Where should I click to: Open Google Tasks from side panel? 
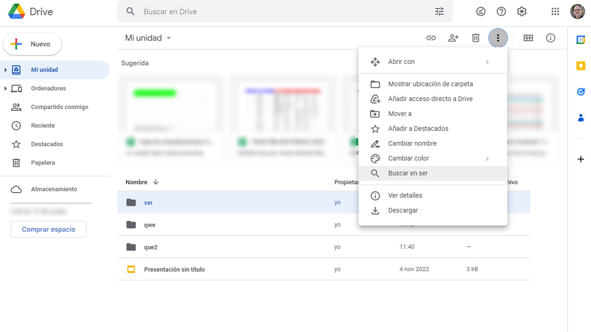(581, 92)
